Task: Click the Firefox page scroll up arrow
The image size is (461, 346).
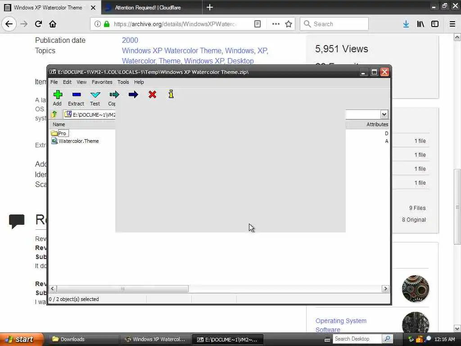Action: pyautogui.click(x=457, y=37)
